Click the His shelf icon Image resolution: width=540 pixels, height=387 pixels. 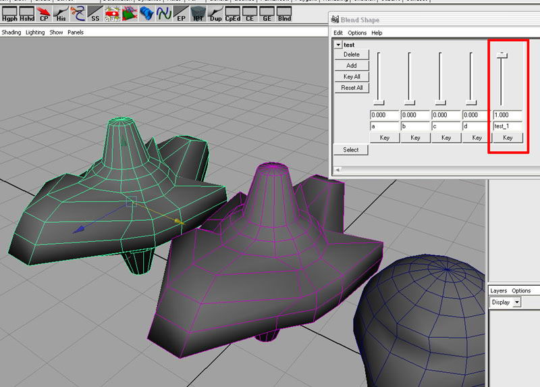click(x=61, y=14)
